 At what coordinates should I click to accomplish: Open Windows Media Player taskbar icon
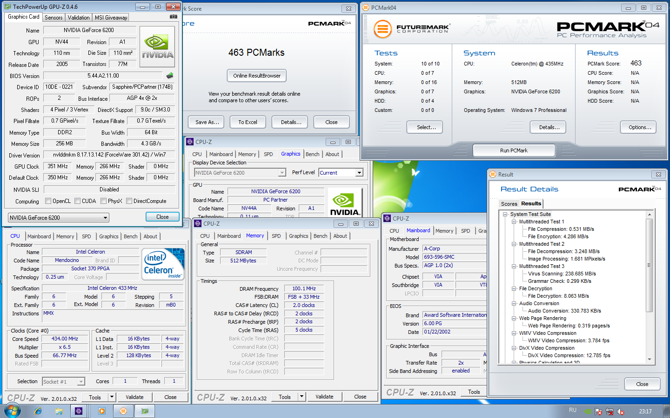102,411
